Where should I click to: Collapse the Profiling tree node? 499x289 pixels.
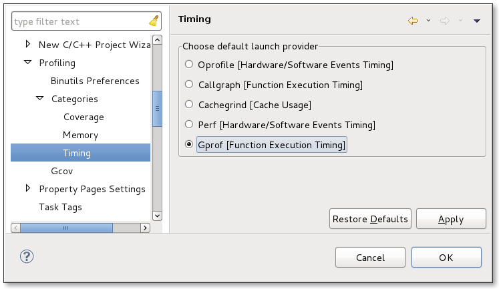tap(28, 62)
